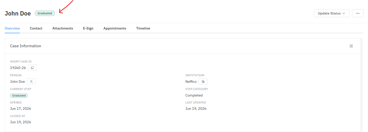368x132 pixels.
Task: Click the person name John Doe in case details
Action: (18, 81)
